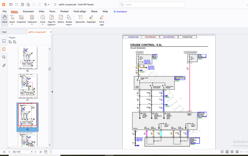
Task: Click the Power Distribution link in document
Action: coord(150,37)
